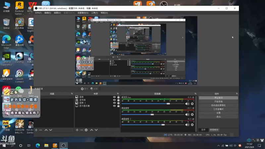Open the 帮助(H) menu
265x149 pixels.
[x=104, y=13]
